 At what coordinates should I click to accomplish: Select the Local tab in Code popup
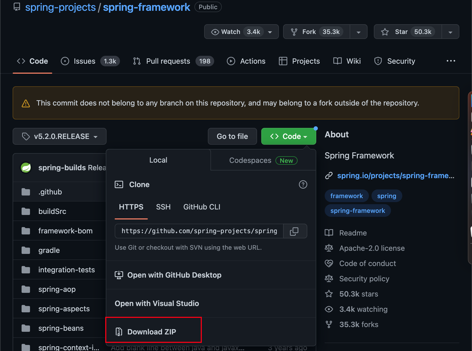(158, 160)
